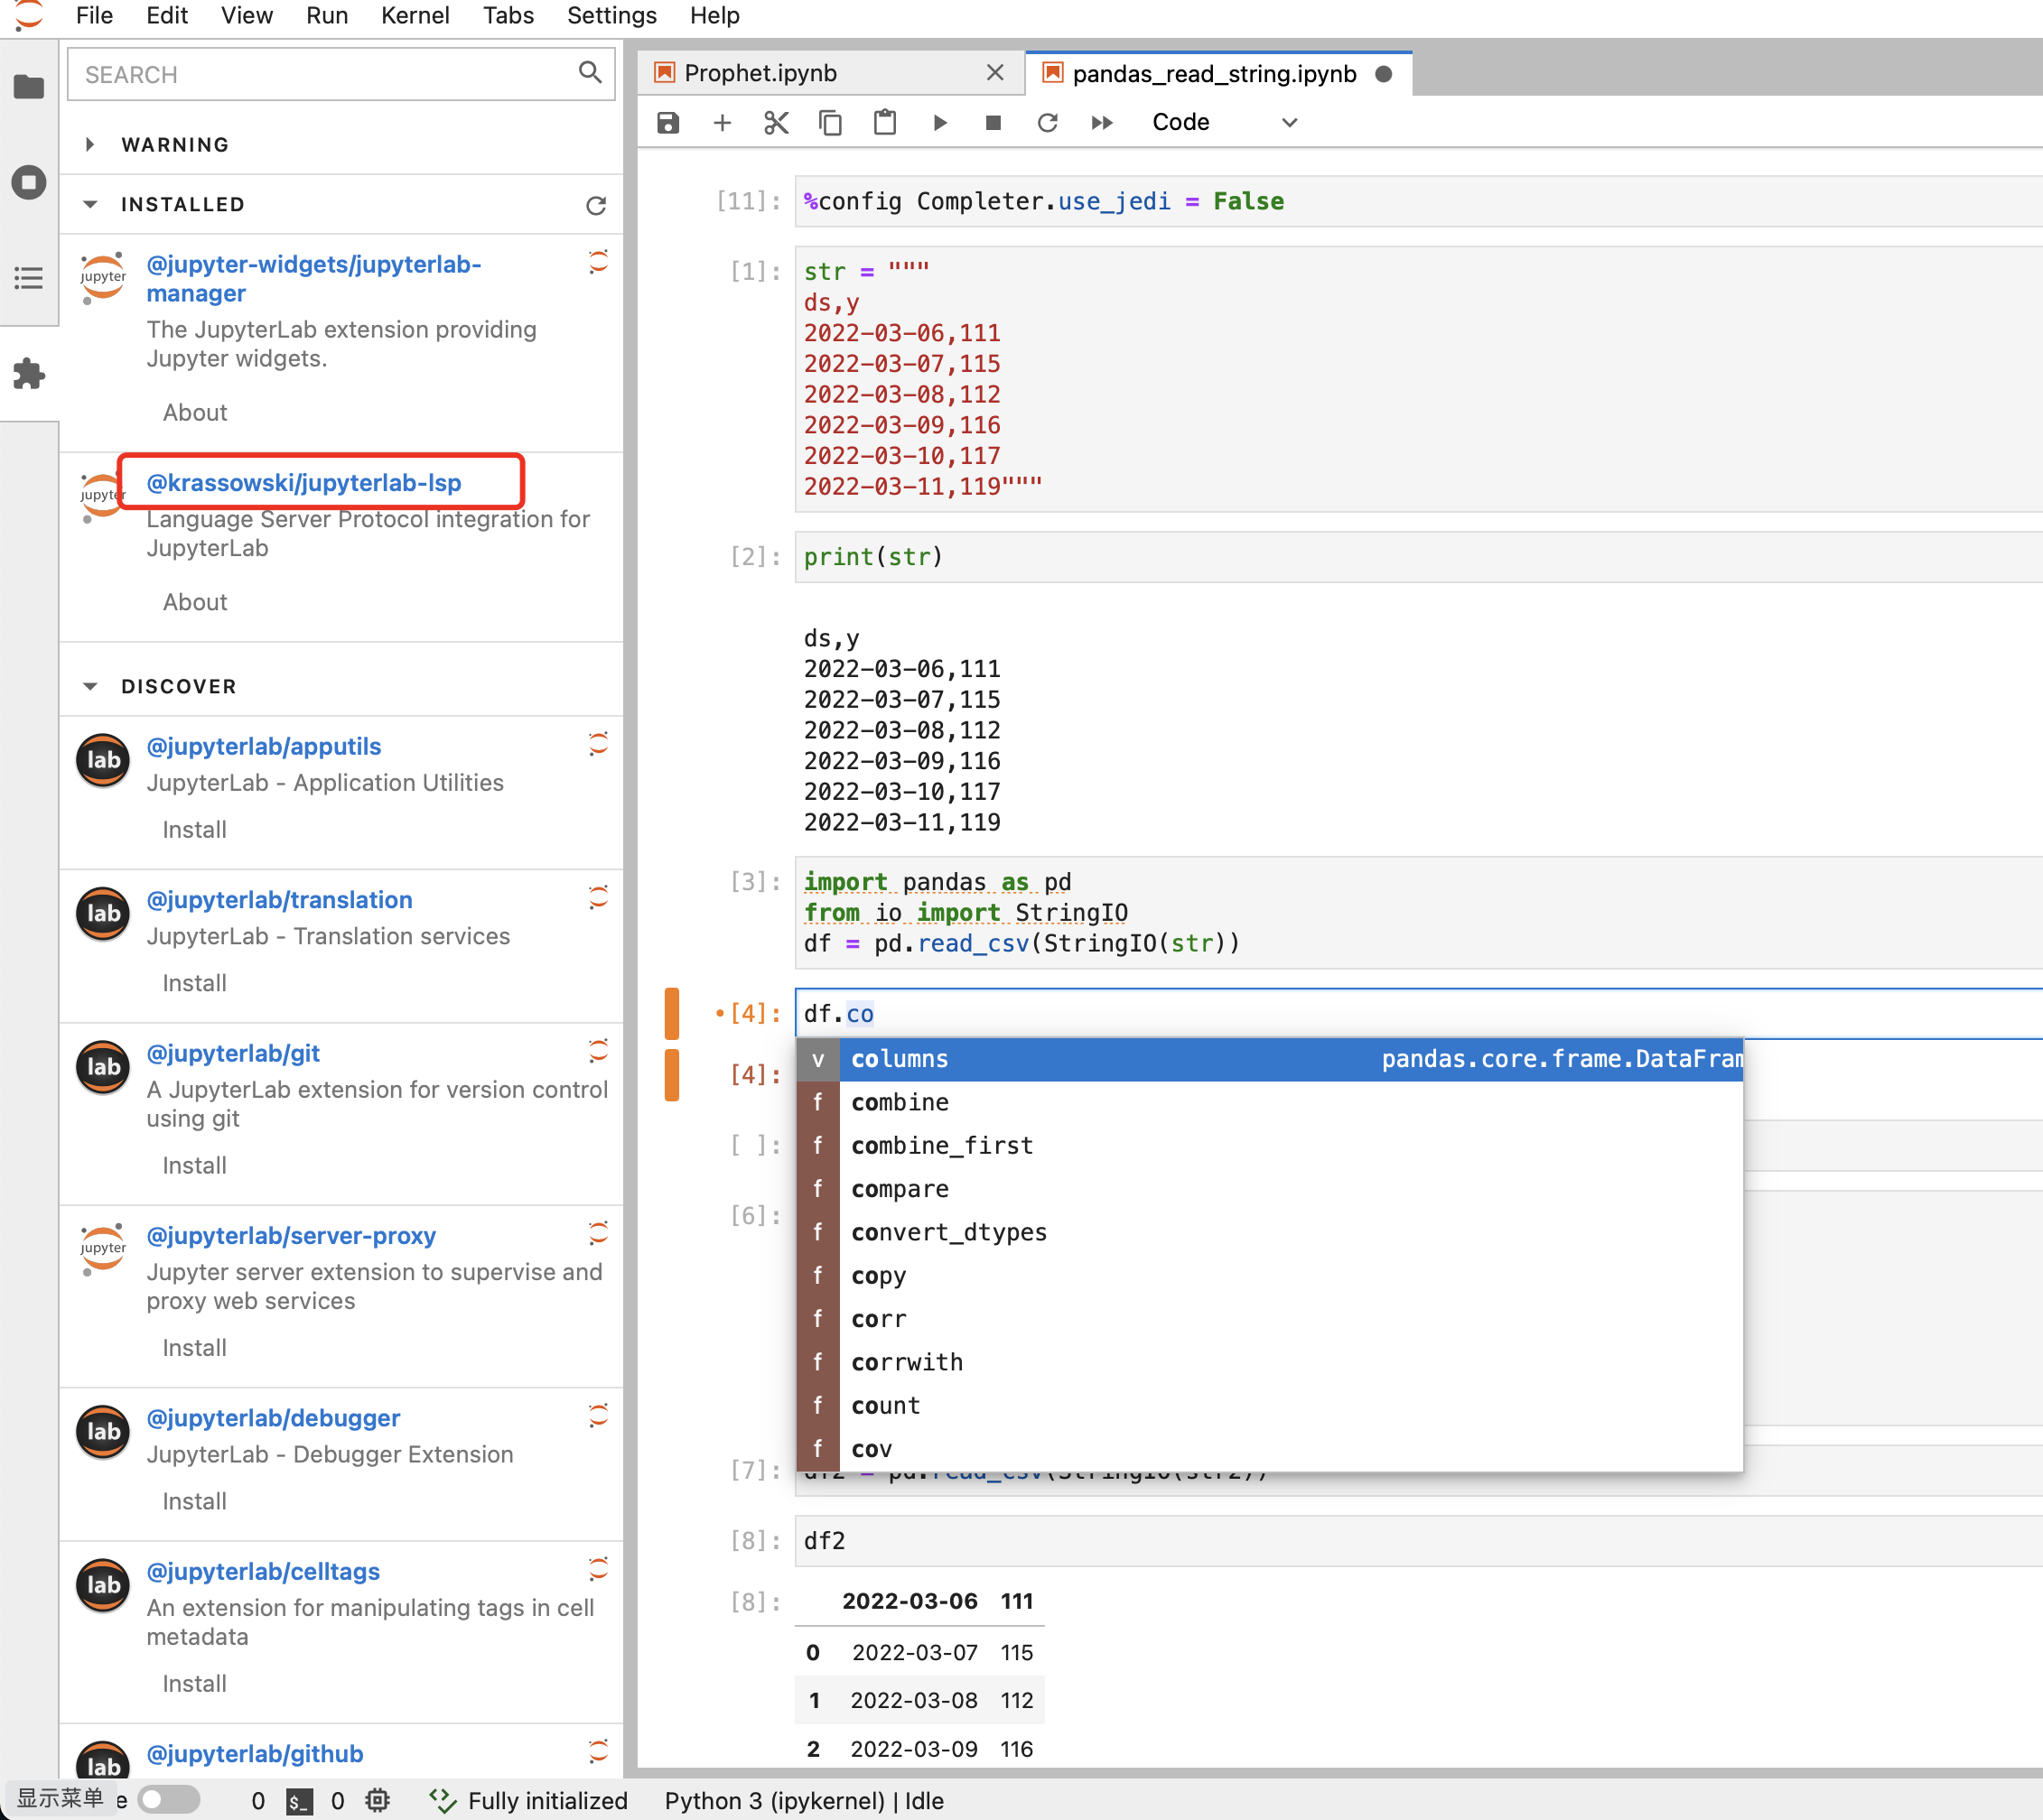Select columns from the autocomplete popup
Viewport: 2043px width, 1820px height.
click(x=899, y=1058)
